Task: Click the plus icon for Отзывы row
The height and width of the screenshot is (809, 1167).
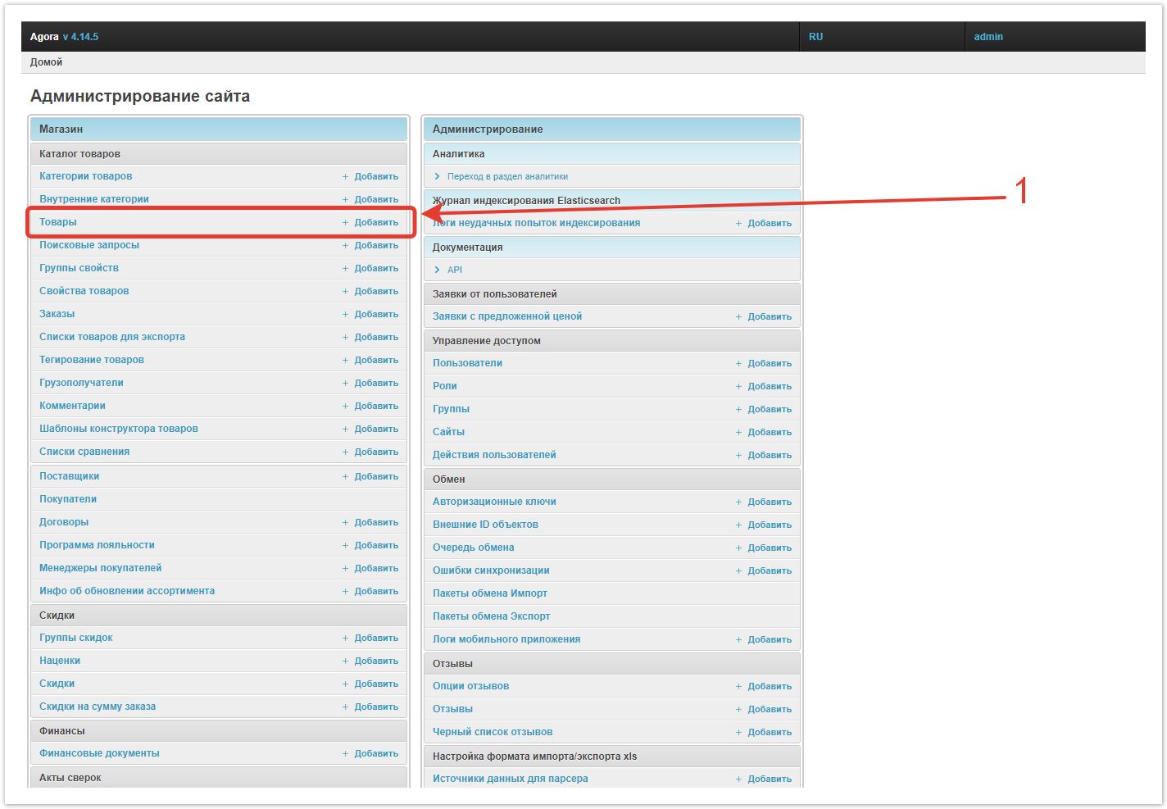Action: [x=738, y=710]
